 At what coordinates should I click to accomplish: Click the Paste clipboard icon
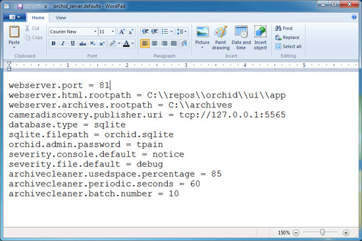pyautogui.click(x=14, y=32)
